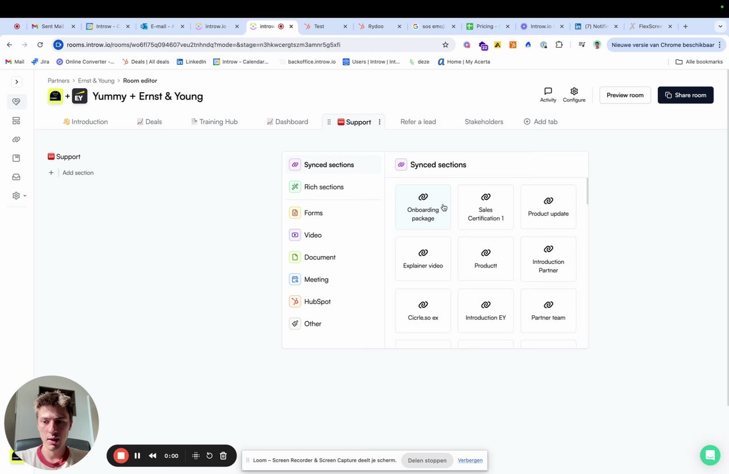Select Rich sections category

tap(334, 187)
